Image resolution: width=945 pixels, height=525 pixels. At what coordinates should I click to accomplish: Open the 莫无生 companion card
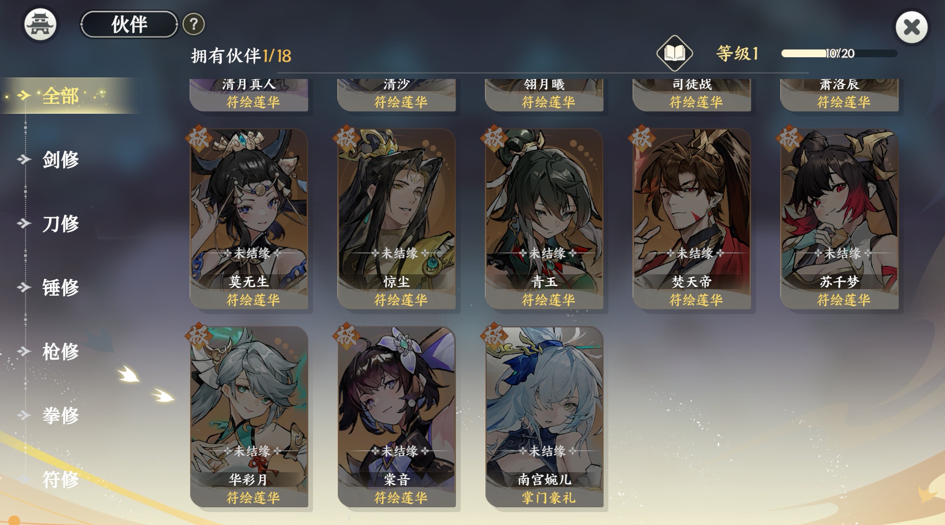point(249,219)
